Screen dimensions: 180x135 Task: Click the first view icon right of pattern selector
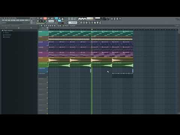pos(81,22)
